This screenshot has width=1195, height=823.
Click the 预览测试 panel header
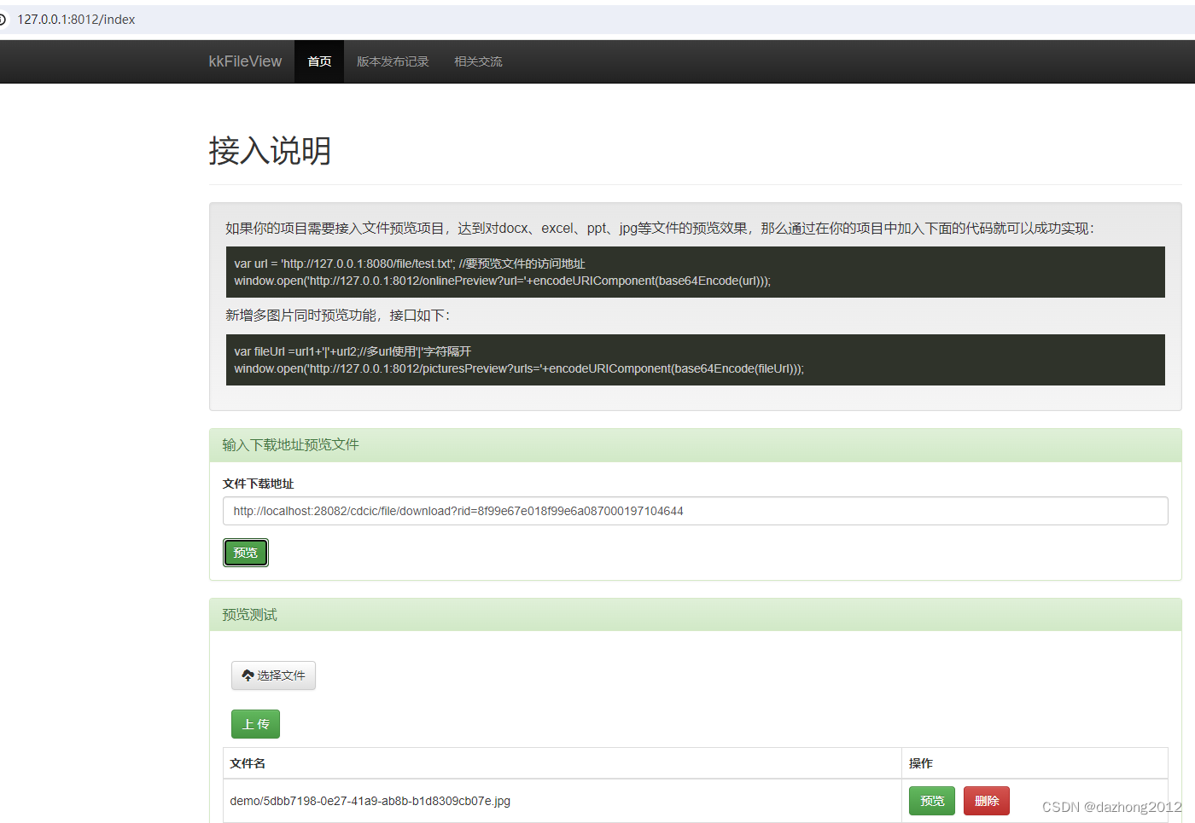(248, 614)
